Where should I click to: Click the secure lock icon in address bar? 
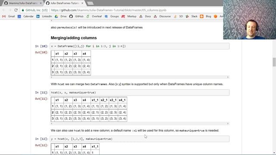23,10
